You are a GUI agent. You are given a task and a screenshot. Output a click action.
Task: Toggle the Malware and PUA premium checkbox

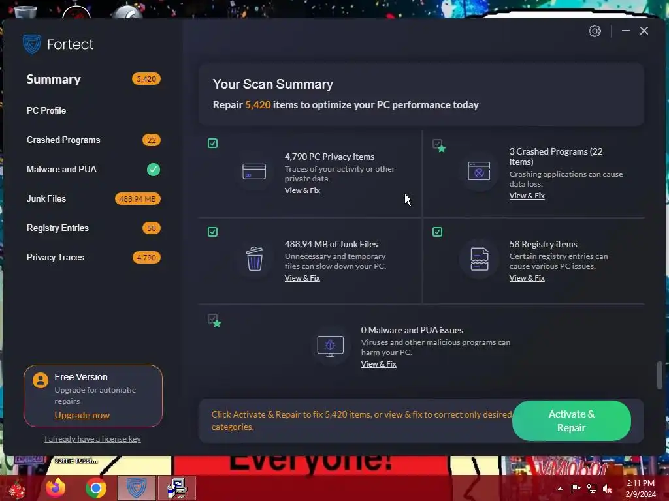click(x=214, y=320)
